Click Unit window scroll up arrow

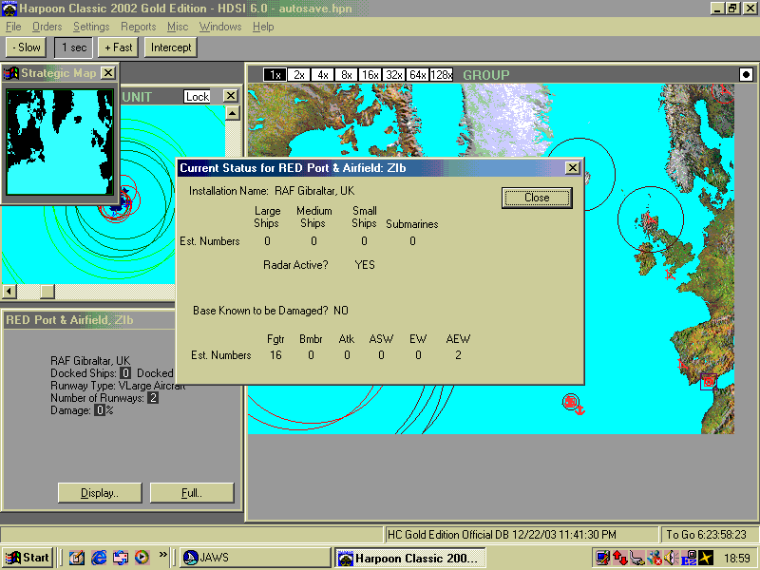pos(232,113)
